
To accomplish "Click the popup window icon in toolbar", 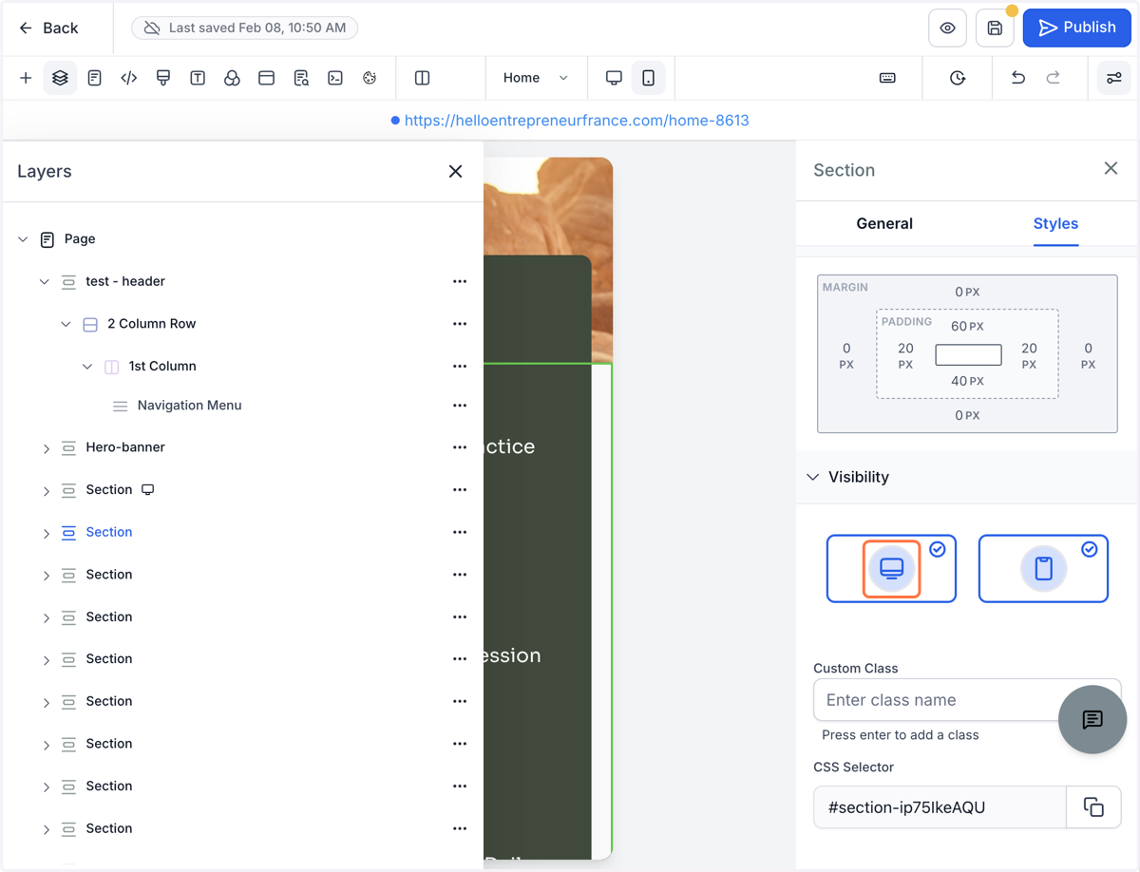I will pos(266,78).
